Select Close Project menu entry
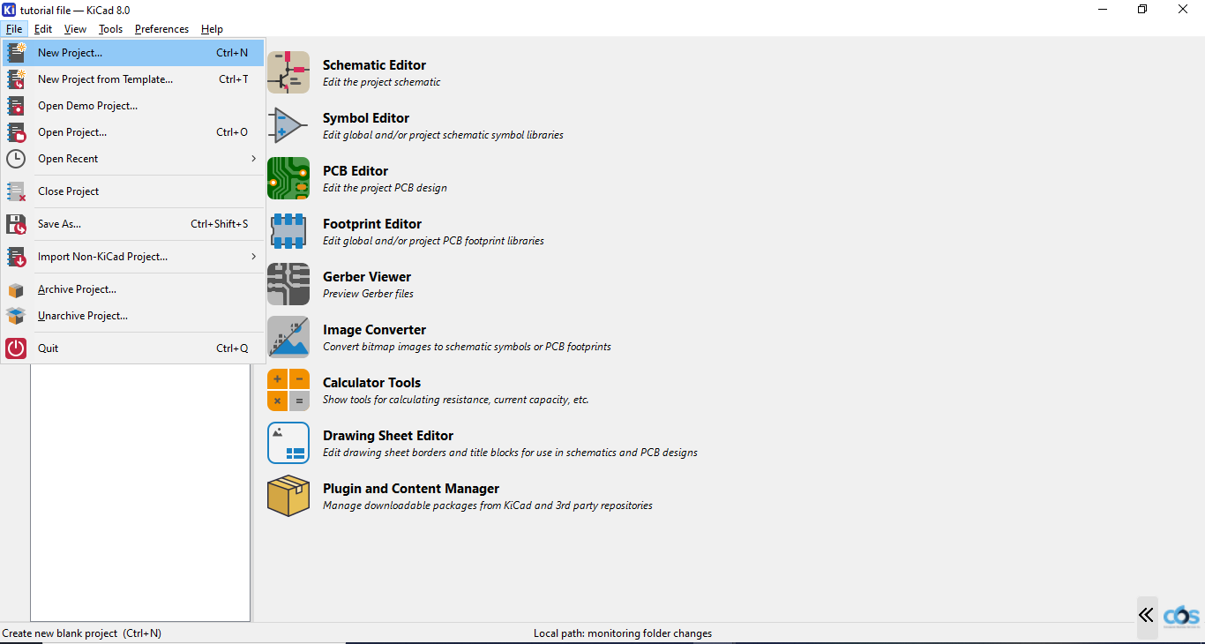The height and width of the screenshot is (644, 1205). tap(133, 191)
